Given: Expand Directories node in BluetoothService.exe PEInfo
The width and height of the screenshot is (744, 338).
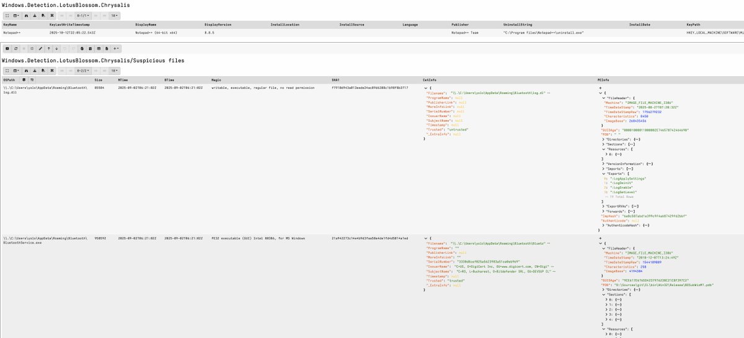Looking at the screenshot, I should [x=603, y=289].
